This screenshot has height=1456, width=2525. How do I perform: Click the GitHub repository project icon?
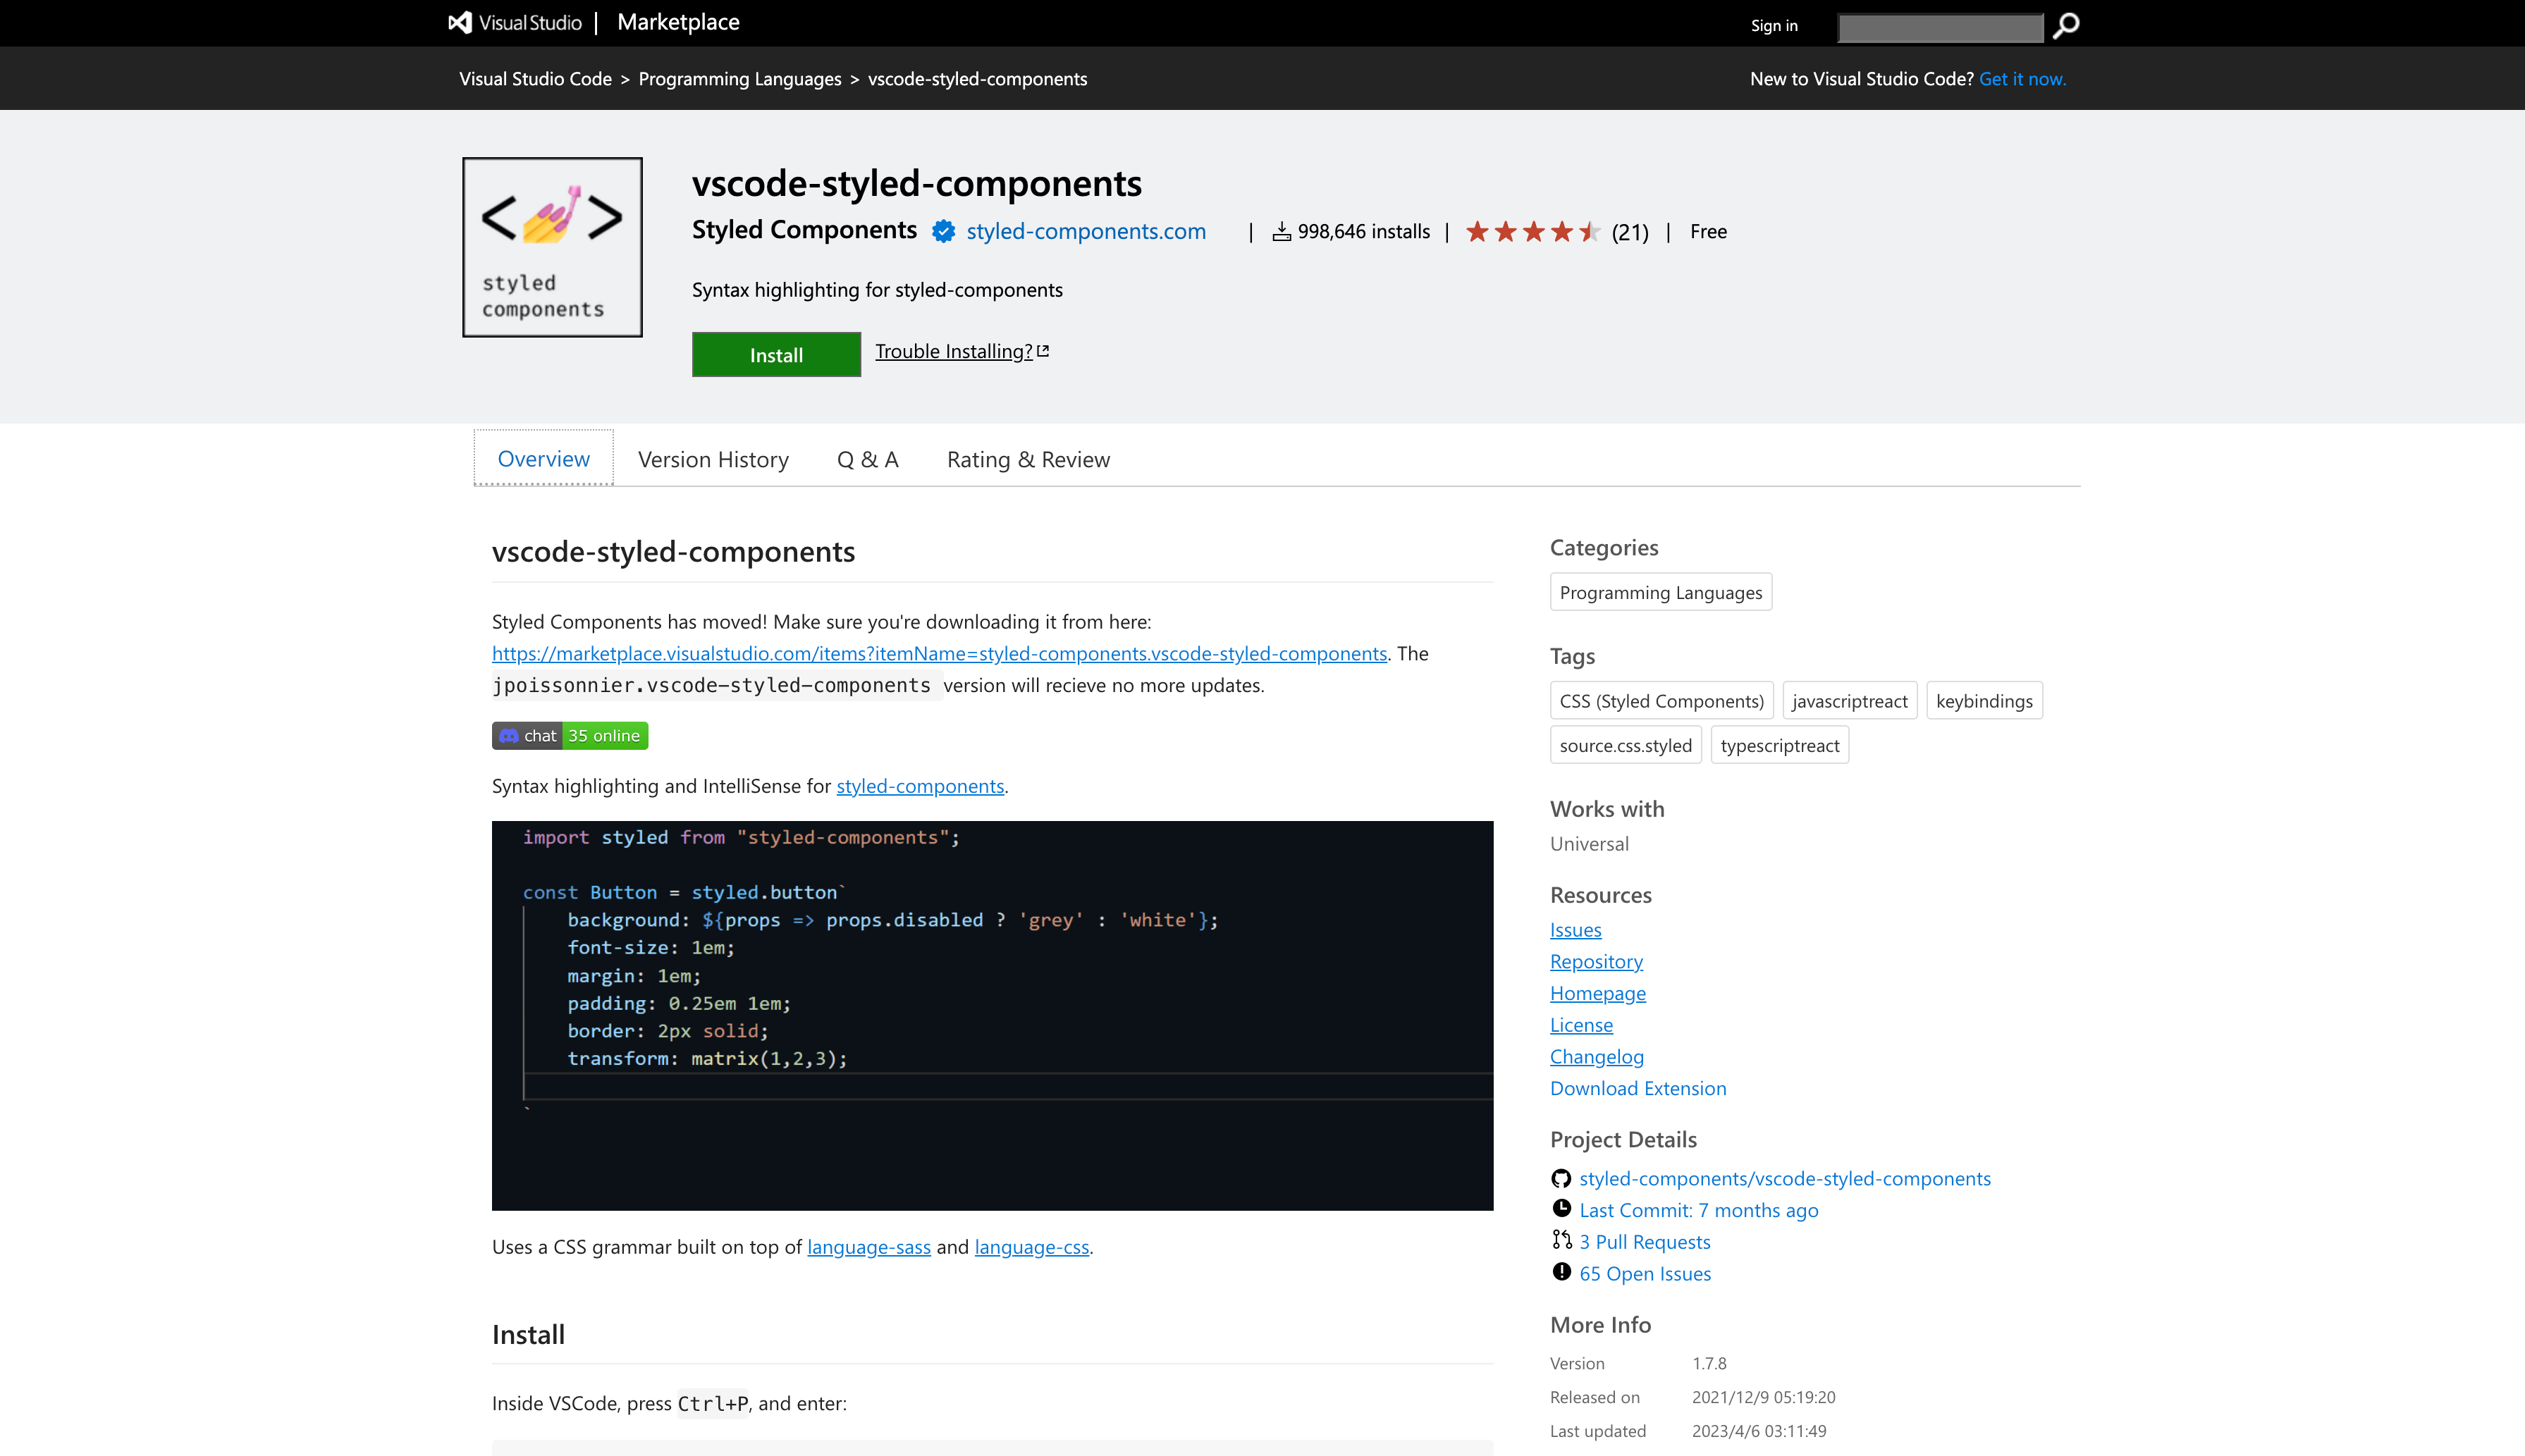(1559, 1178)
